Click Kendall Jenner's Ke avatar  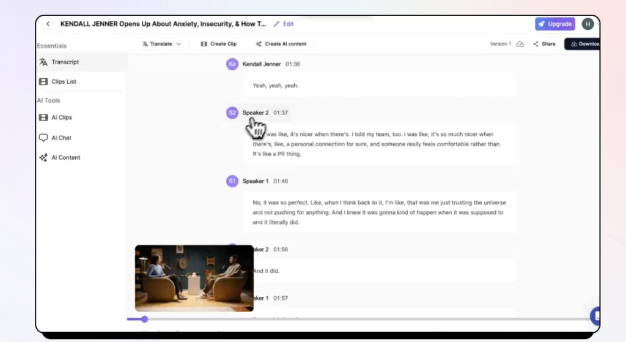(232, 64)
